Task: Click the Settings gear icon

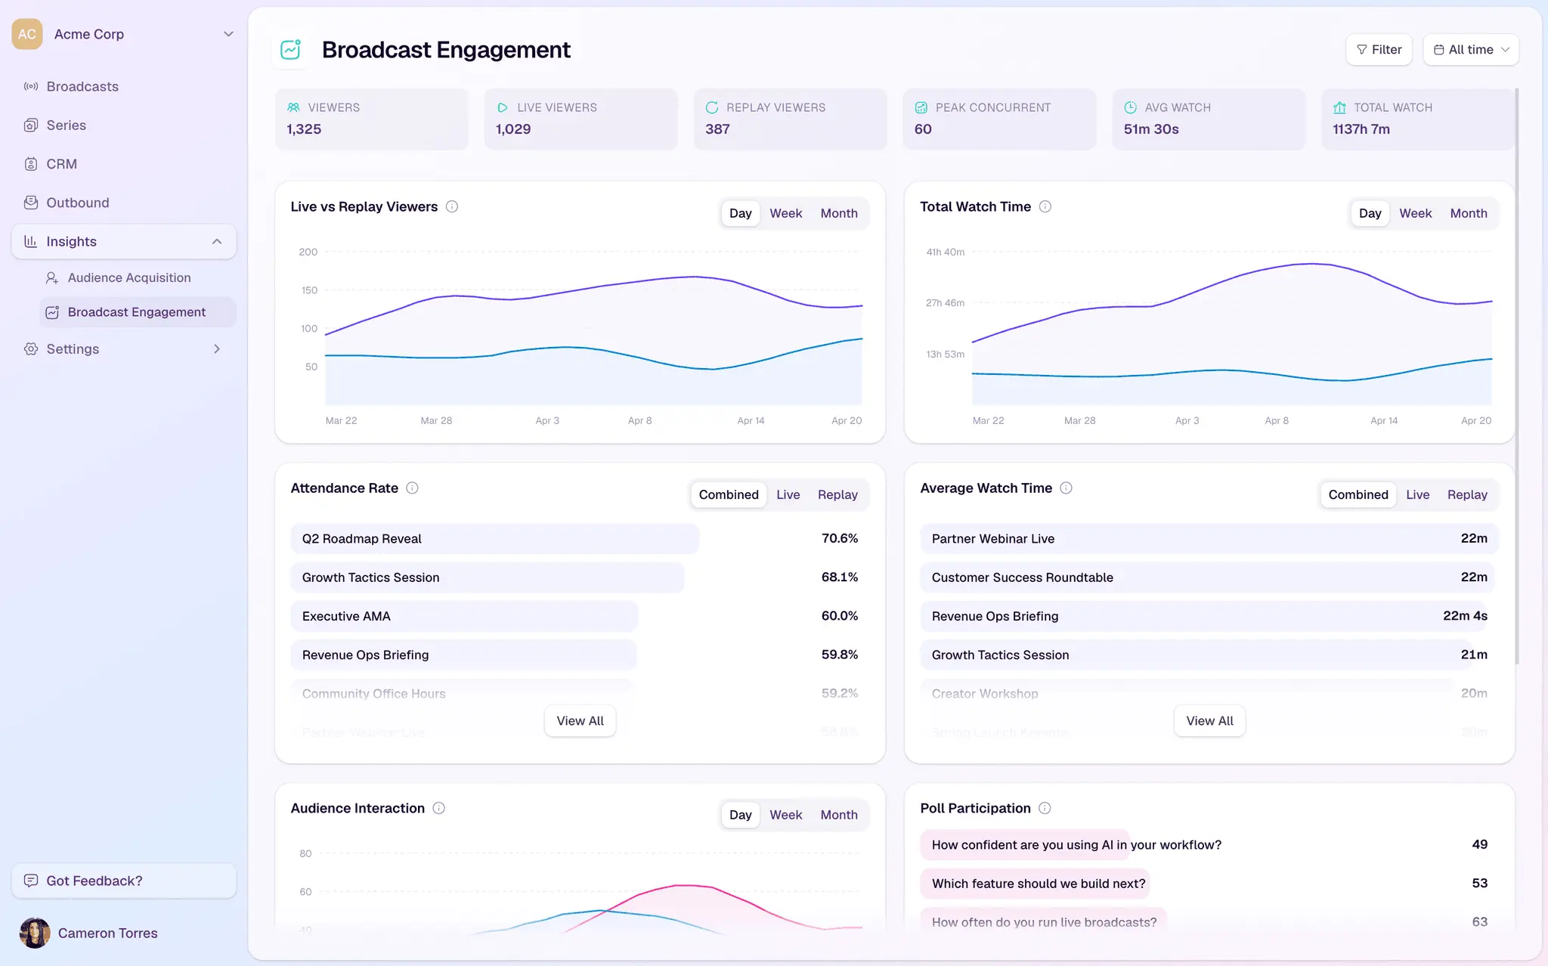Action: pos(31,348)
